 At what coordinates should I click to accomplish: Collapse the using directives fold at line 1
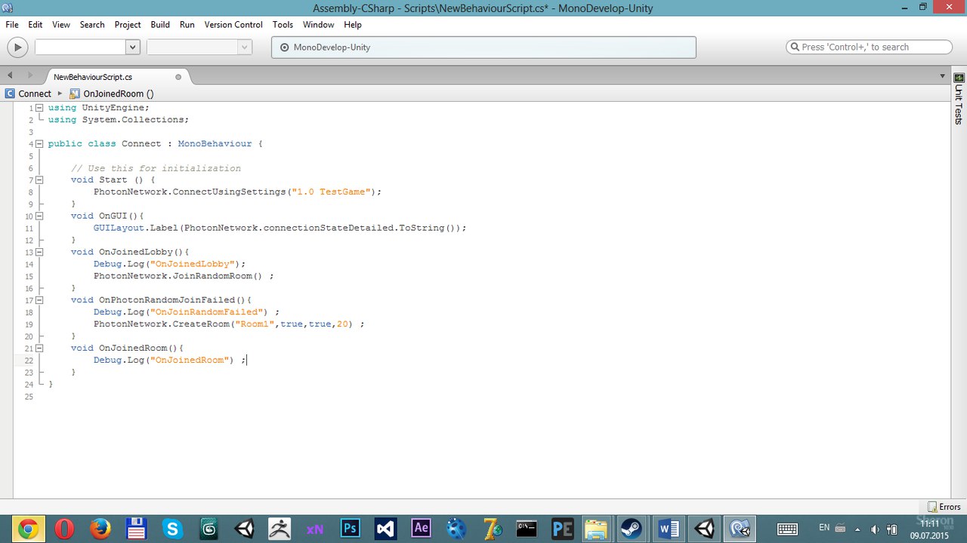pos(39,108)
